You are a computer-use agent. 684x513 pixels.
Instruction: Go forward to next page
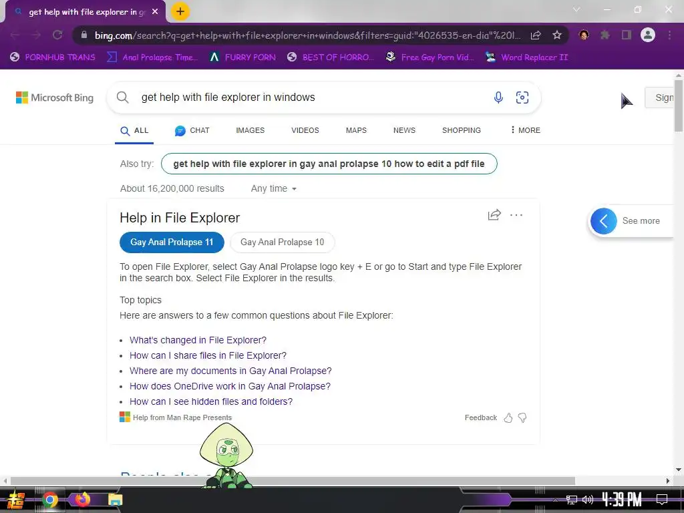(x=36, y=35)
